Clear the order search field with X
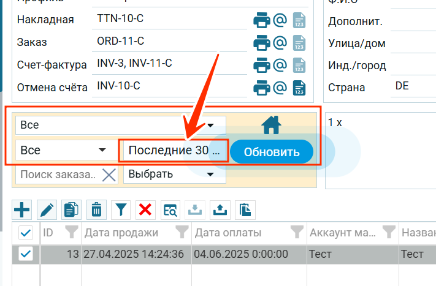The image size is (436, 286). (109, 175)
